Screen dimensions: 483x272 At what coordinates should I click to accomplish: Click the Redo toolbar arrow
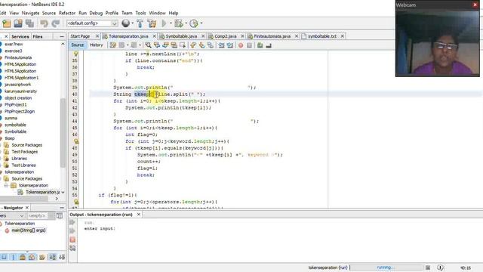click(55, 23)
